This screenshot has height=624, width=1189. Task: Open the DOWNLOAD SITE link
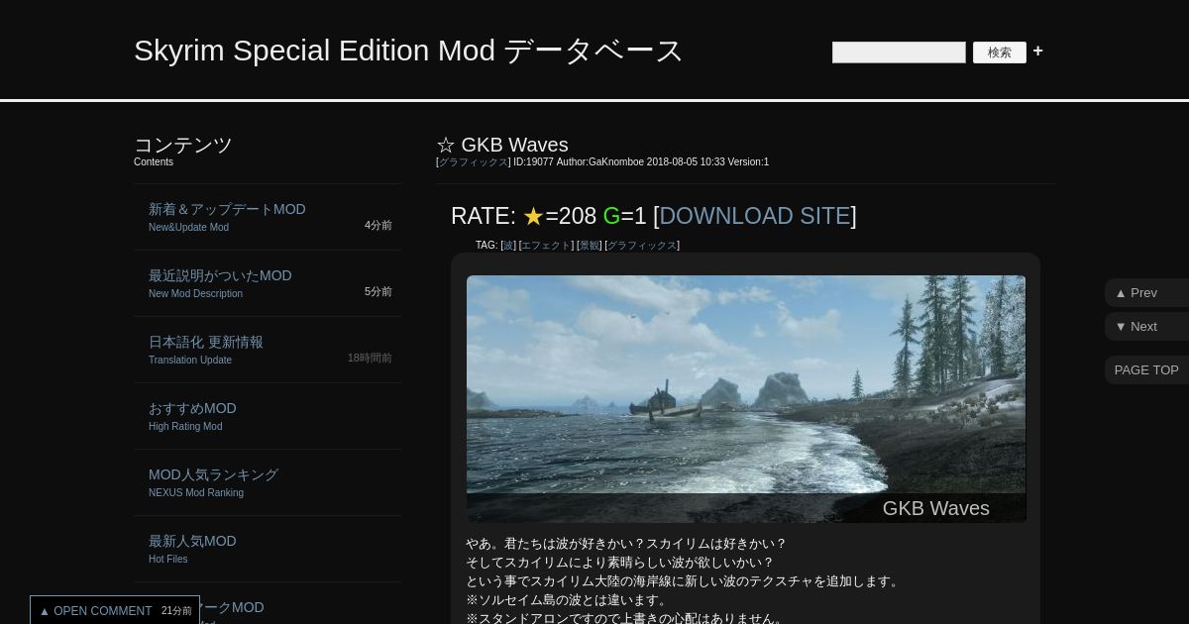pos(755,216)
